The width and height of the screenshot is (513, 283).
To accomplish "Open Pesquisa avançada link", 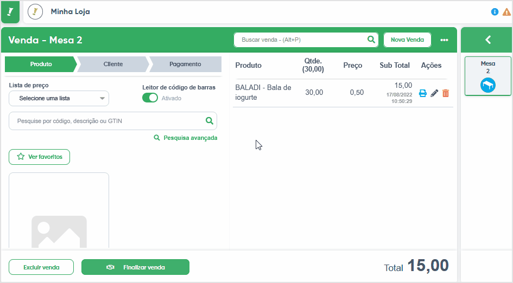I will 186,138.
